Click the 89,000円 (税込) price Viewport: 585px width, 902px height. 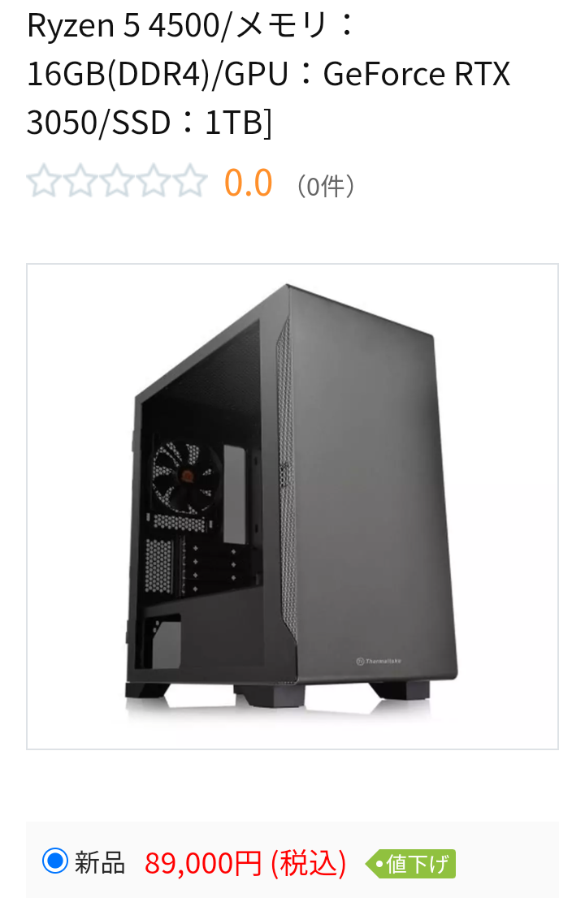pos(245,864)
